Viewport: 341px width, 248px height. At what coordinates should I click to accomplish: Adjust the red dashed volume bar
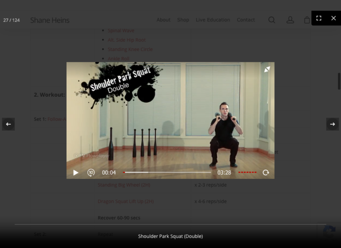tap(247, 173)
